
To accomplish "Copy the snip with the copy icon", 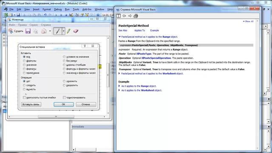I will (x=36, y=31).
